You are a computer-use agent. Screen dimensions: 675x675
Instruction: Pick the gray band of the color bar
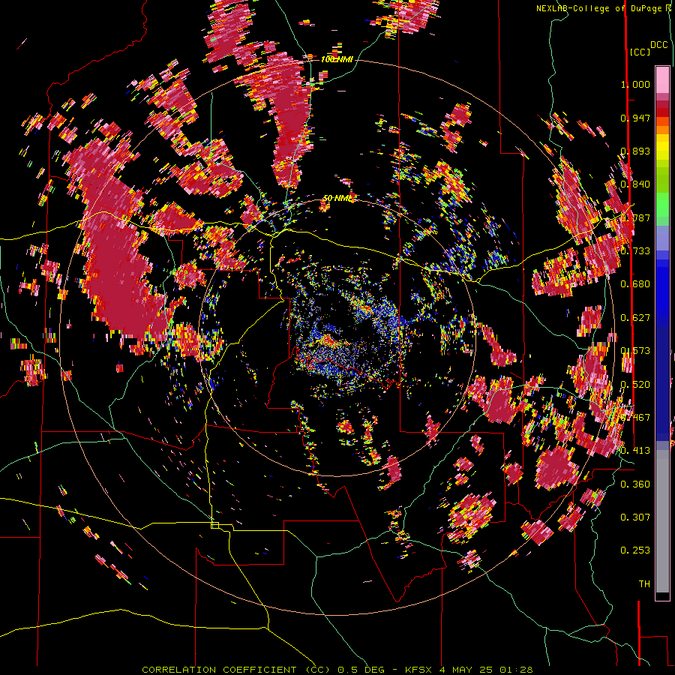[x=662, y=523]
